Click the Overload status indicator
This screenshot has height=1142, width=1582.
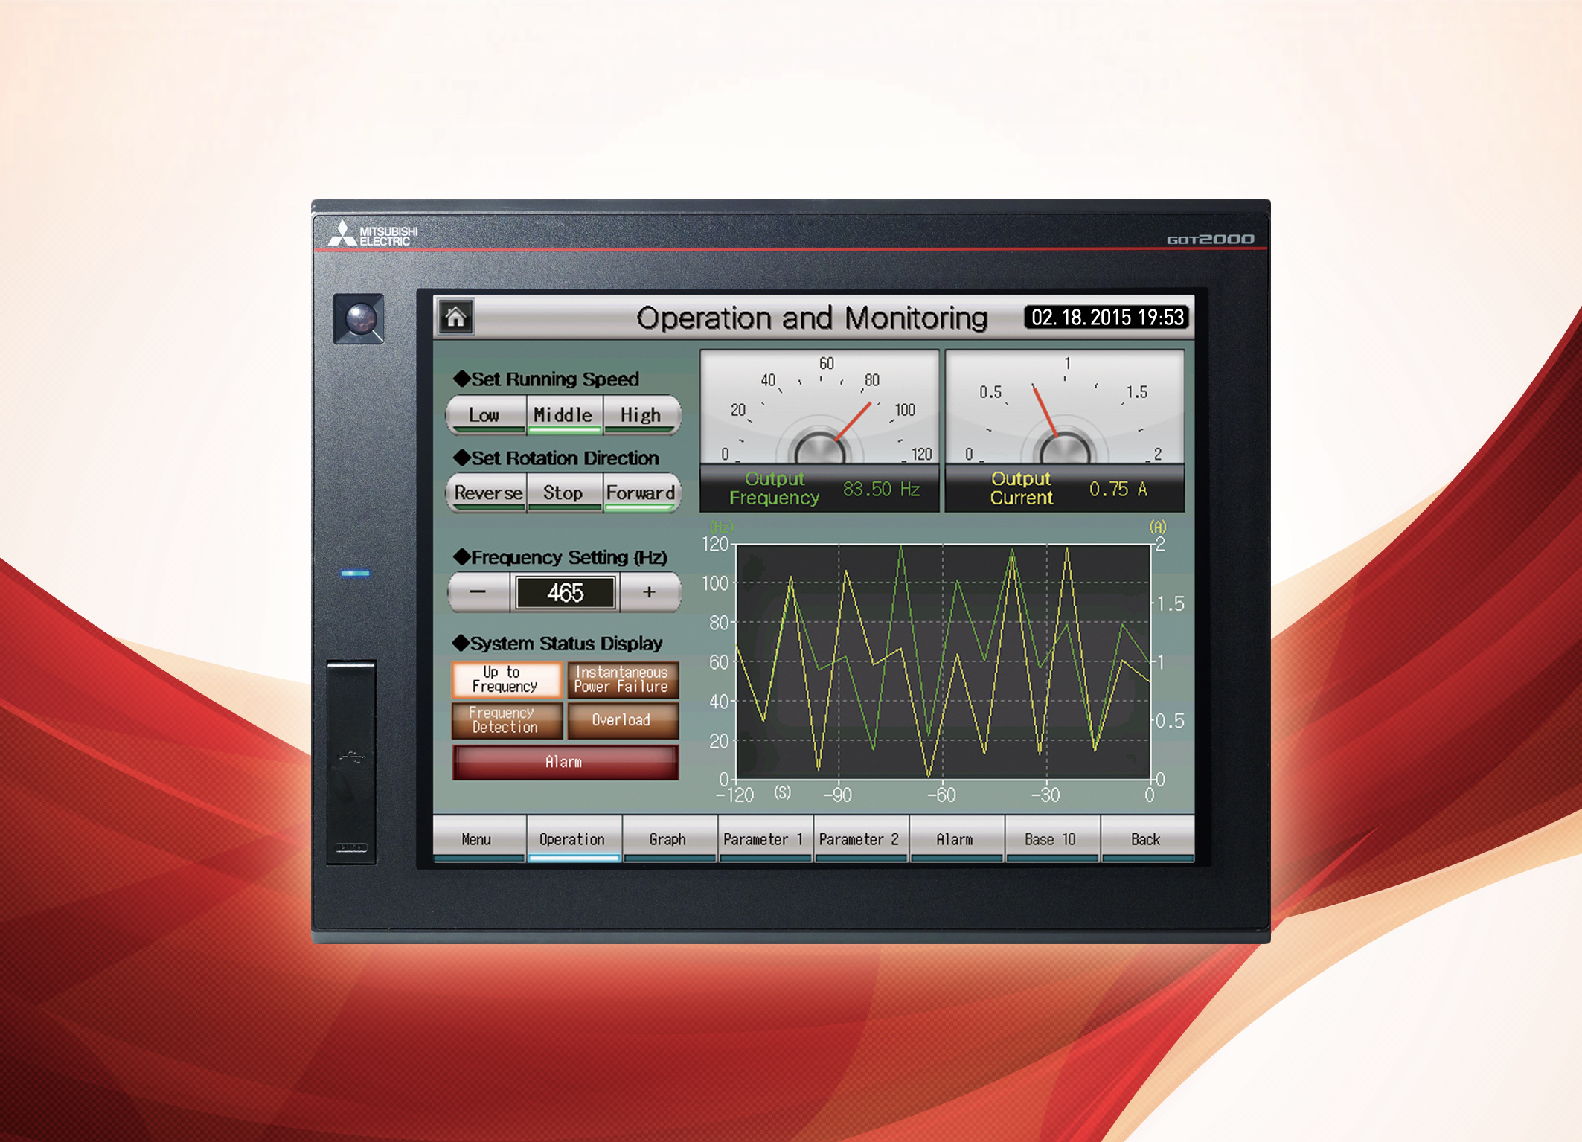624,720
